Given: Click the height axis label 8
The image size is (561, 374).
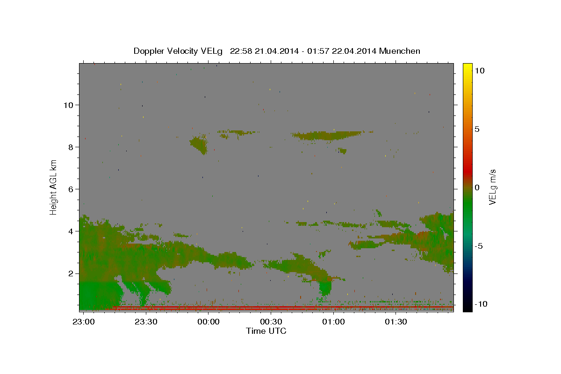Looking at the screenshot, I should point(71,147).
